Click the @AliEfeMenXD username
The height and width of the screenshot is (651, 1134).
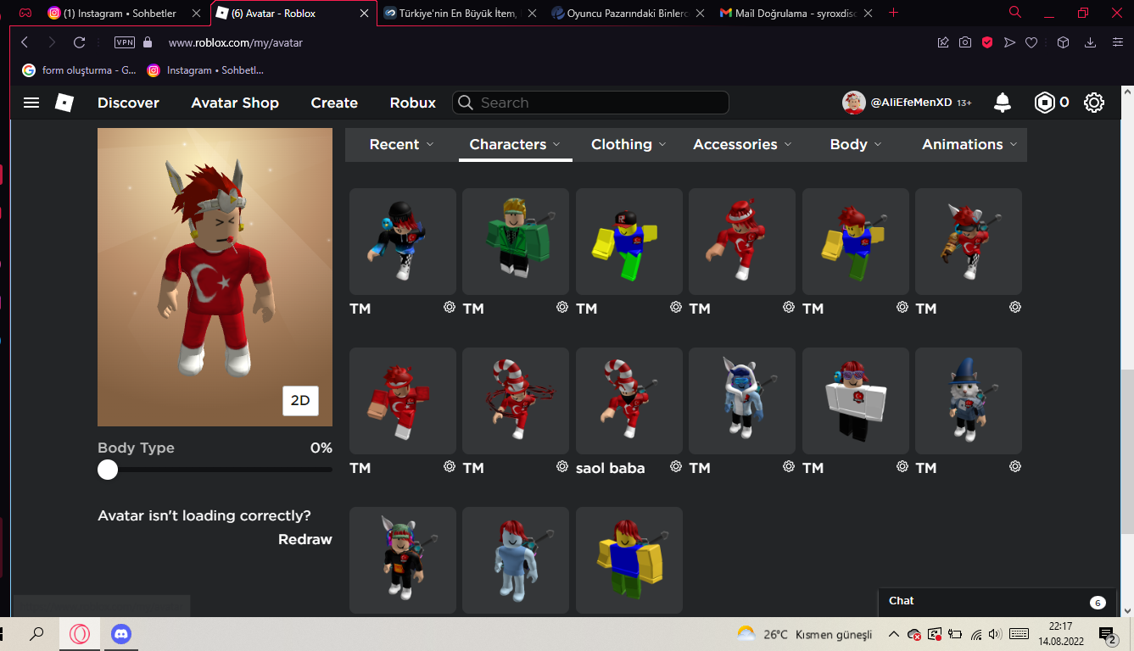click(911, 103)
